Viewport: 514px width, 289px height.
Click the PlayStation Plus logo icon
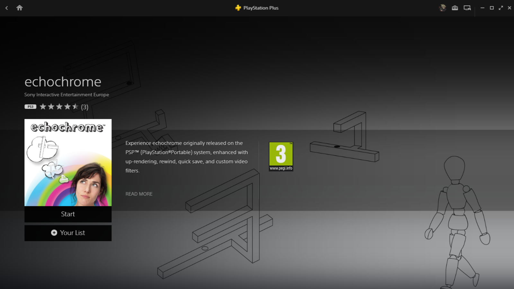pos(238,8)
